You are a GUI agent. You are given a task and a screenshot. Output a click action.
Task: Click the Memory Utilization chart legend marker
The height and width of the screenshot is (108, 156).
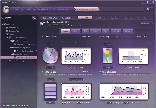pyautogui.click(x=126, y=67)
